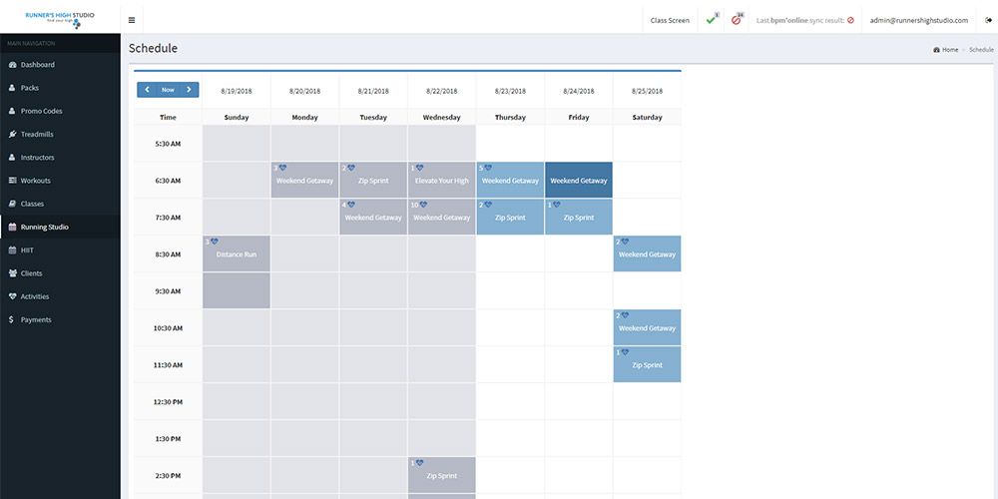The image size is (998, 499).
Task: Click the Now button
Action: (x=168, y=90)
